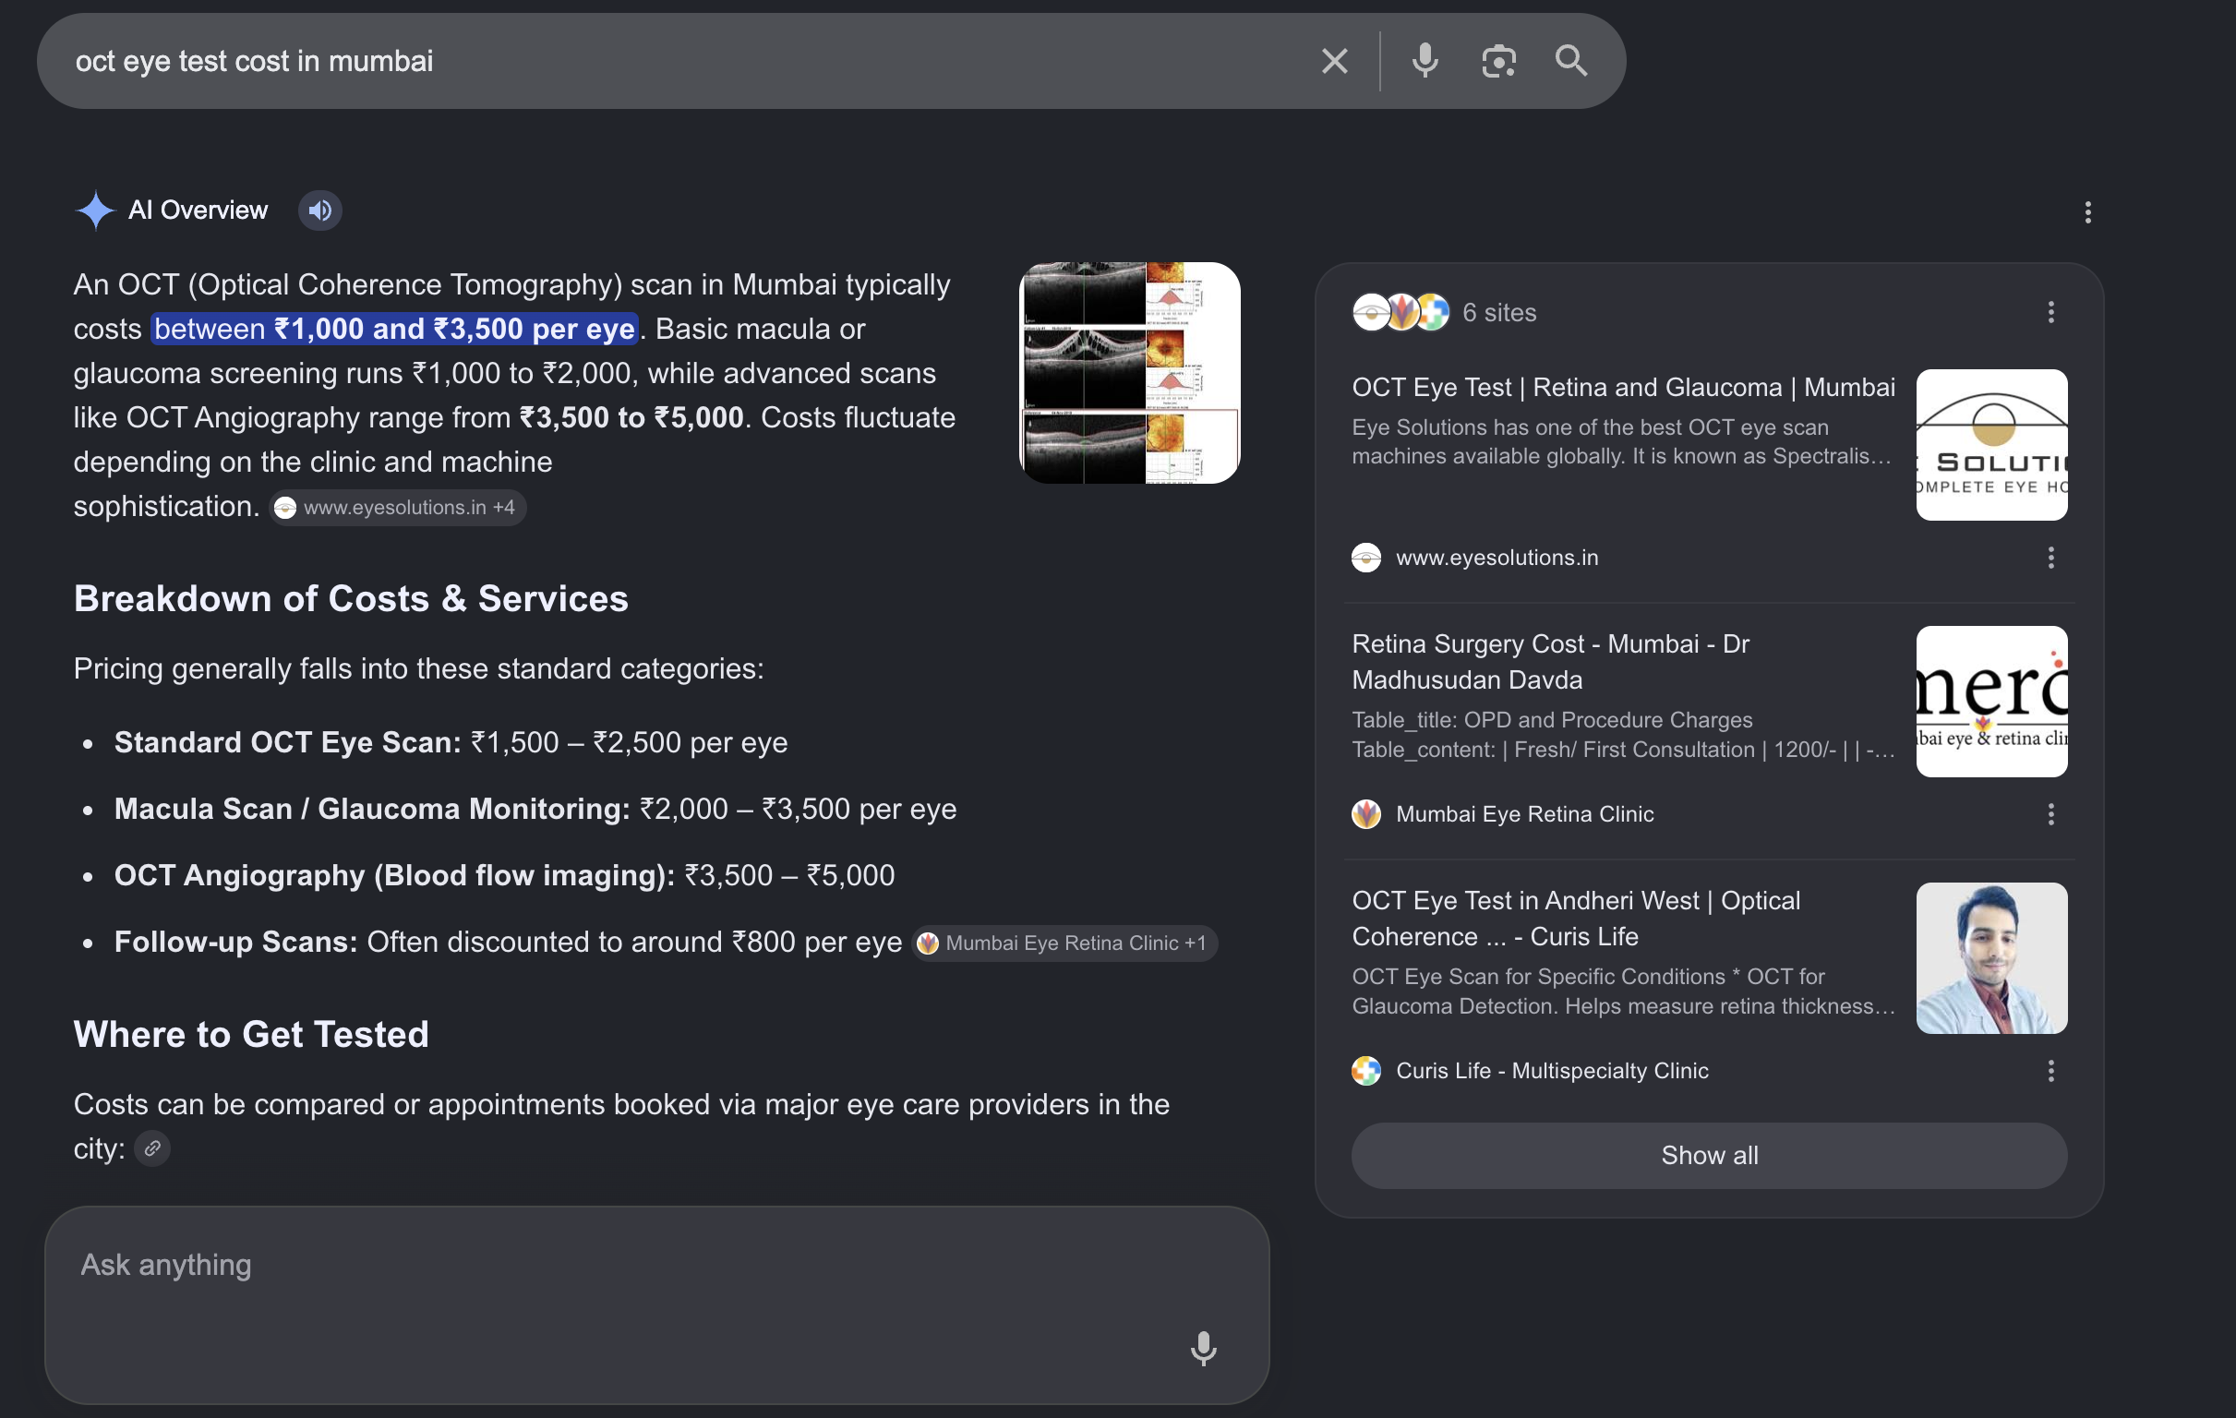Click the link icon after 'city:'
The height and width of the screenshot is (1418, 2236).
click(152, 1148)
